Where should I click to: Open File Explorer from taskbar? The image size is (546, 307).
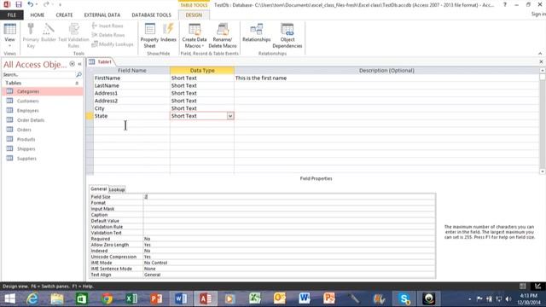57,298
